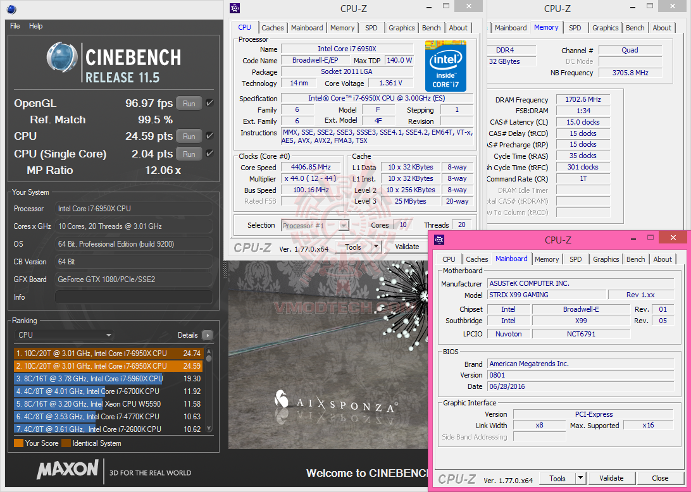Open the CPU ranking dropdown
The image size is (691, 492).
pyautogui.click(x=65, y=335)
